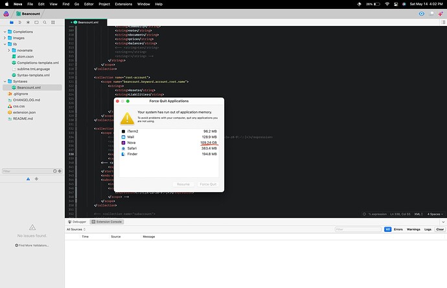Show only Warnings in the console
The width and height of the screenshot is (447, 288).
coord(413,229)
